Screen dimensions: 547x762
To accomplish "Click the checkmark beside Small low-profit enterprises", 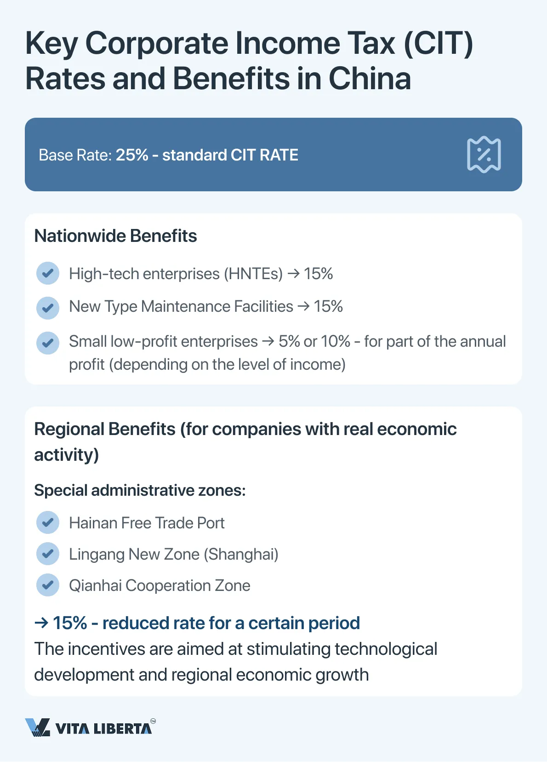I will pos(48,343).
